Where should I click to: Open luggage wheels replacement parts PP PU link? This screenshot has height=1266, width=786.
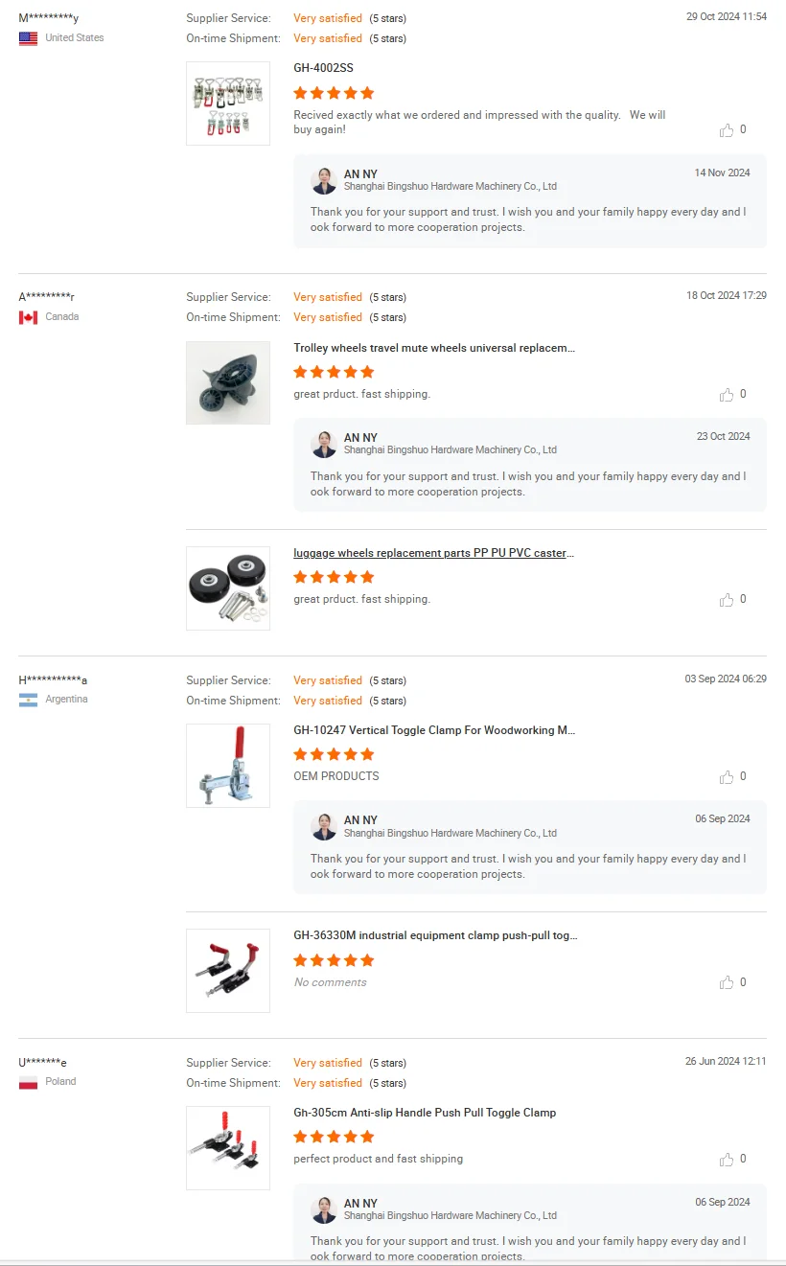pyautogui.click(x=434, y=553)
